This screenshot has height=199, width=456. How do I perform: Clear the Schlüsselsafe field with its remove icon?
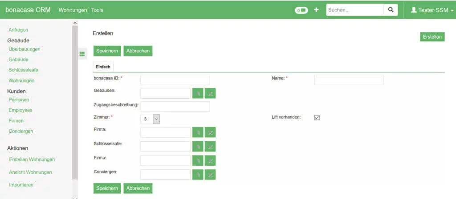click(x=210, y=147)
